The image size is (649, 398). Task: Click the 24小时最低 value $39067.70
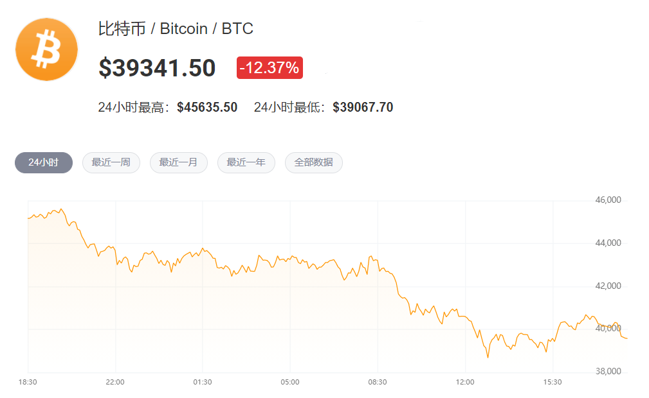tap(363, 107)
